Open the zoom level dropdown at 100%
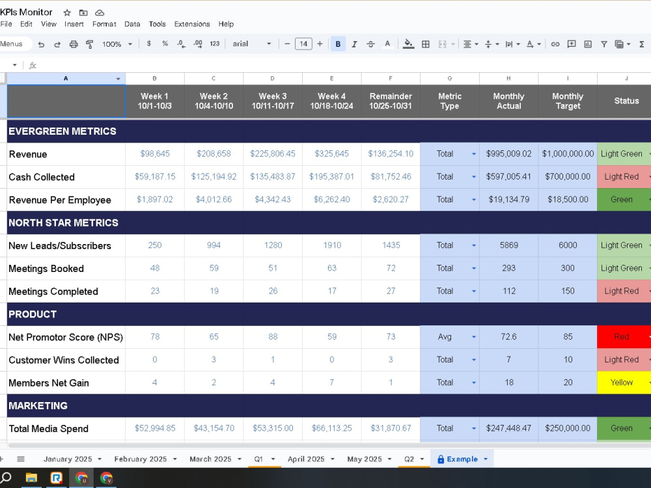The width and height of the screenshot is (651, 488). pos(117,44)
